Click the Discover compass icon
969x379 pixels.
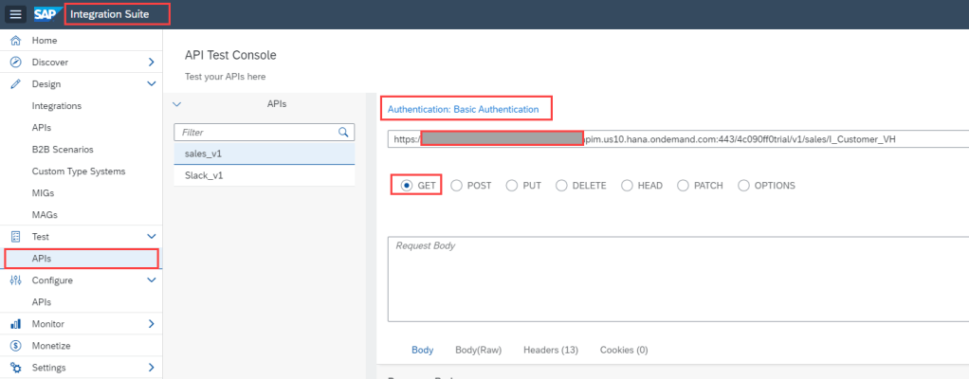[x=15, y=63]
